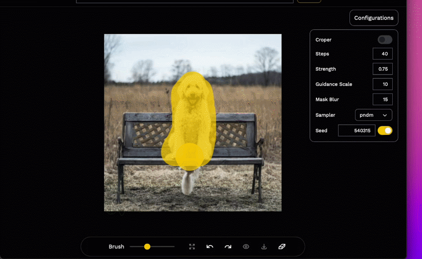Click the Steps label

322,54
